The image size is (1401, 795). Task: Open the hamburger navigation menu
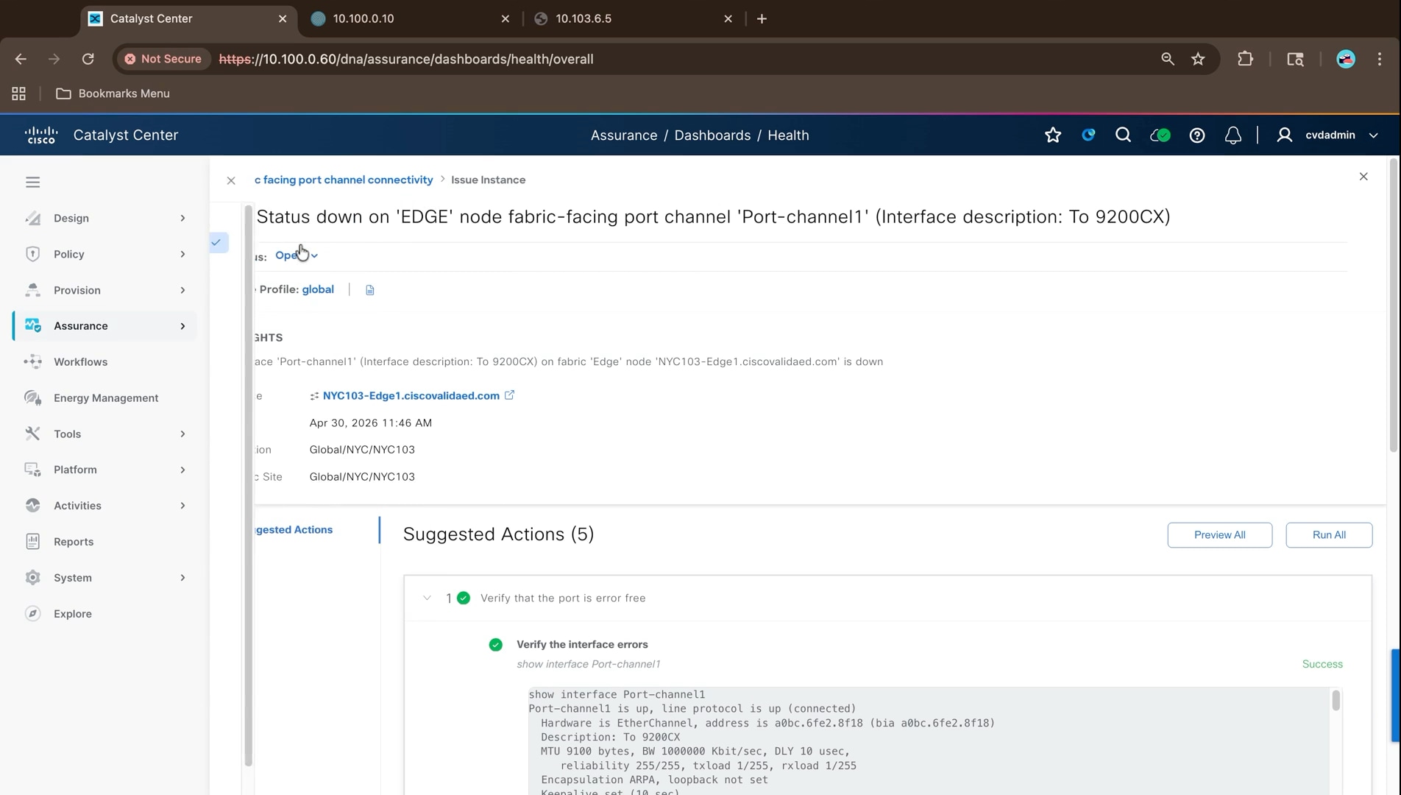[32, 182]
